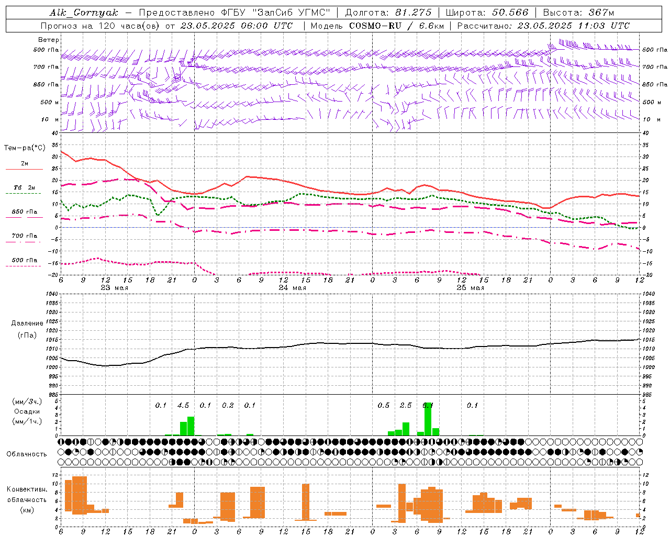
Task: Click the 0.5 precipitation amount value
Action: pyautogui.click(x=384, y=406)
